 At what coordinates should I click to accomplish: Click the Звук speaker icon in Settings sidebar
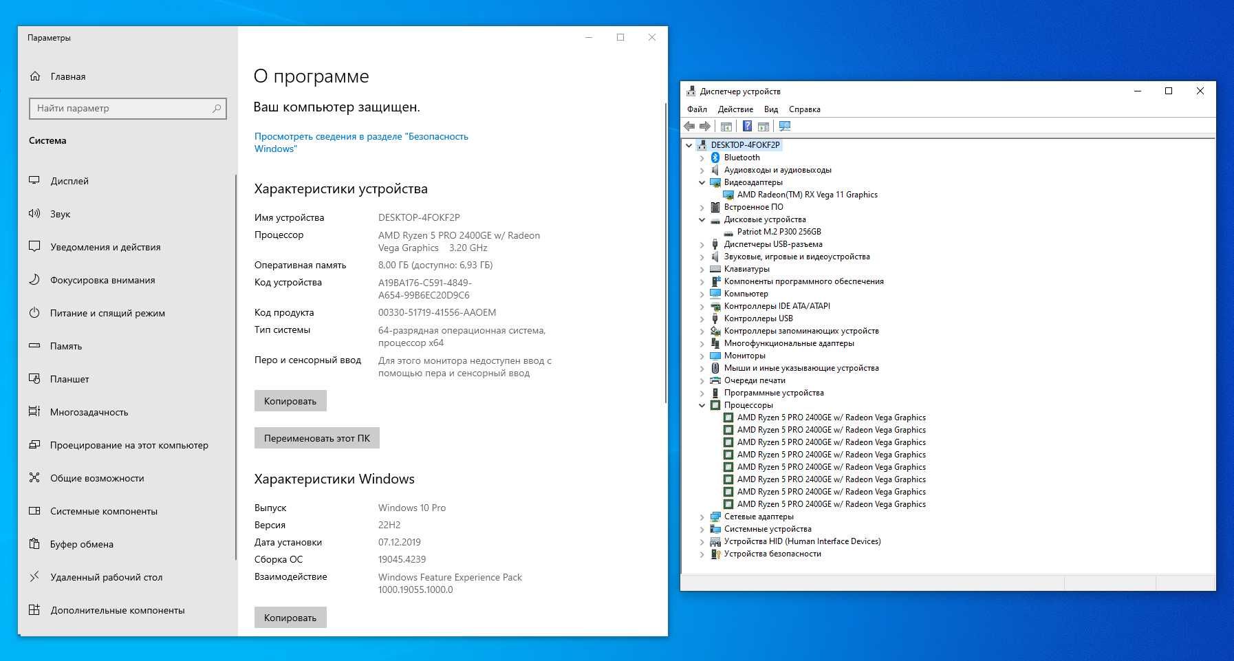(x=34, y=214)
